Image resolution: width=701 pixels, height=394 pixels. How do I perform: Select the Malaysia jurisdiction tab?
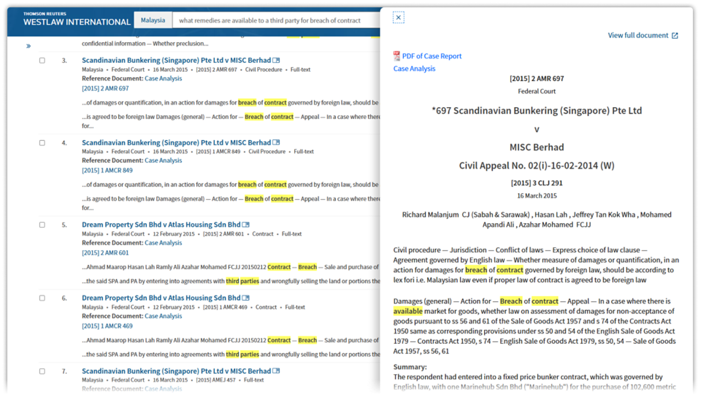tap(153, 20)
